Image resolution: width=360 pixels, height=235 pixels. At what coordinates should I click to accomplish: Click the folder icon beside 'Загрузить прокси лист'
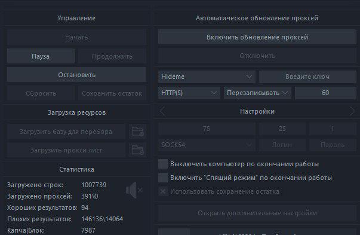click(137, 150)
